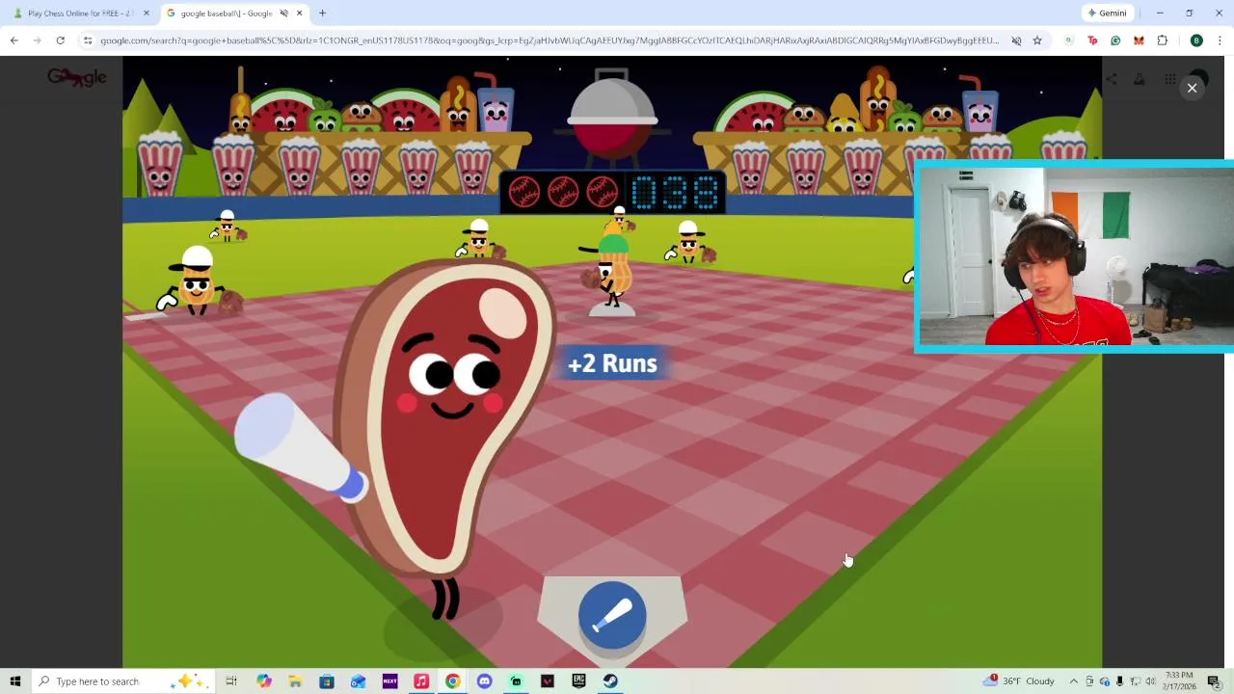Screen dimensions: 1234x694
Task: Focus the Type here to search box
Action: coord(122,681)
